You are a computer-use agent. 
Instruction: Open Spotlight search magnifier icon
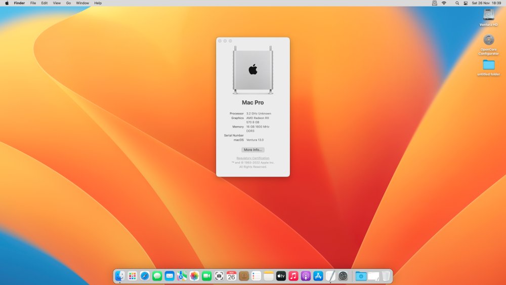click(x=457, y=3)
